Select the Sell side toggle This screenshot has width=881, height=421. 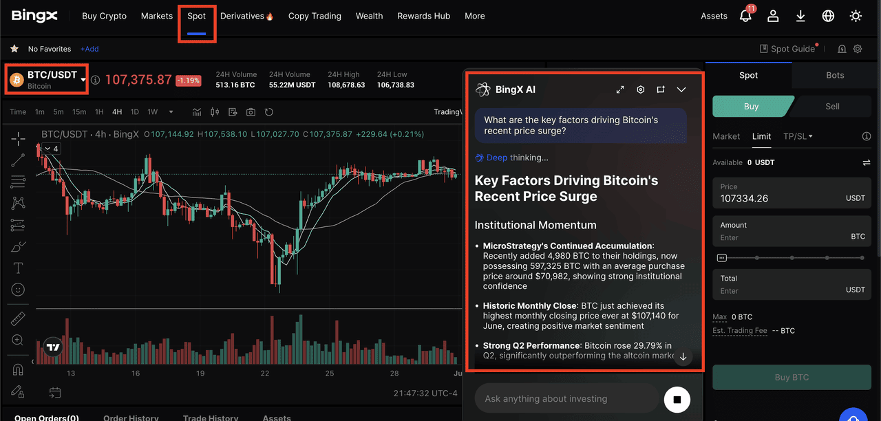(x=831, y=106)
